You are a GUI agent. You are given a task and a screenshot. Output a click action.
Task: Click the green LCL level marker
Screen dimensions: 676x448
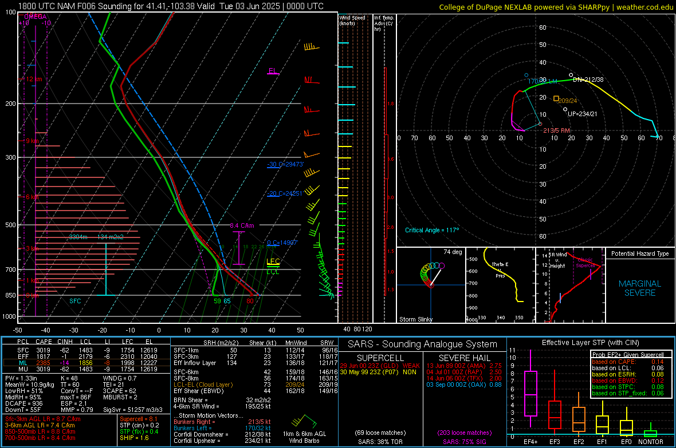(x=273, y=271)
